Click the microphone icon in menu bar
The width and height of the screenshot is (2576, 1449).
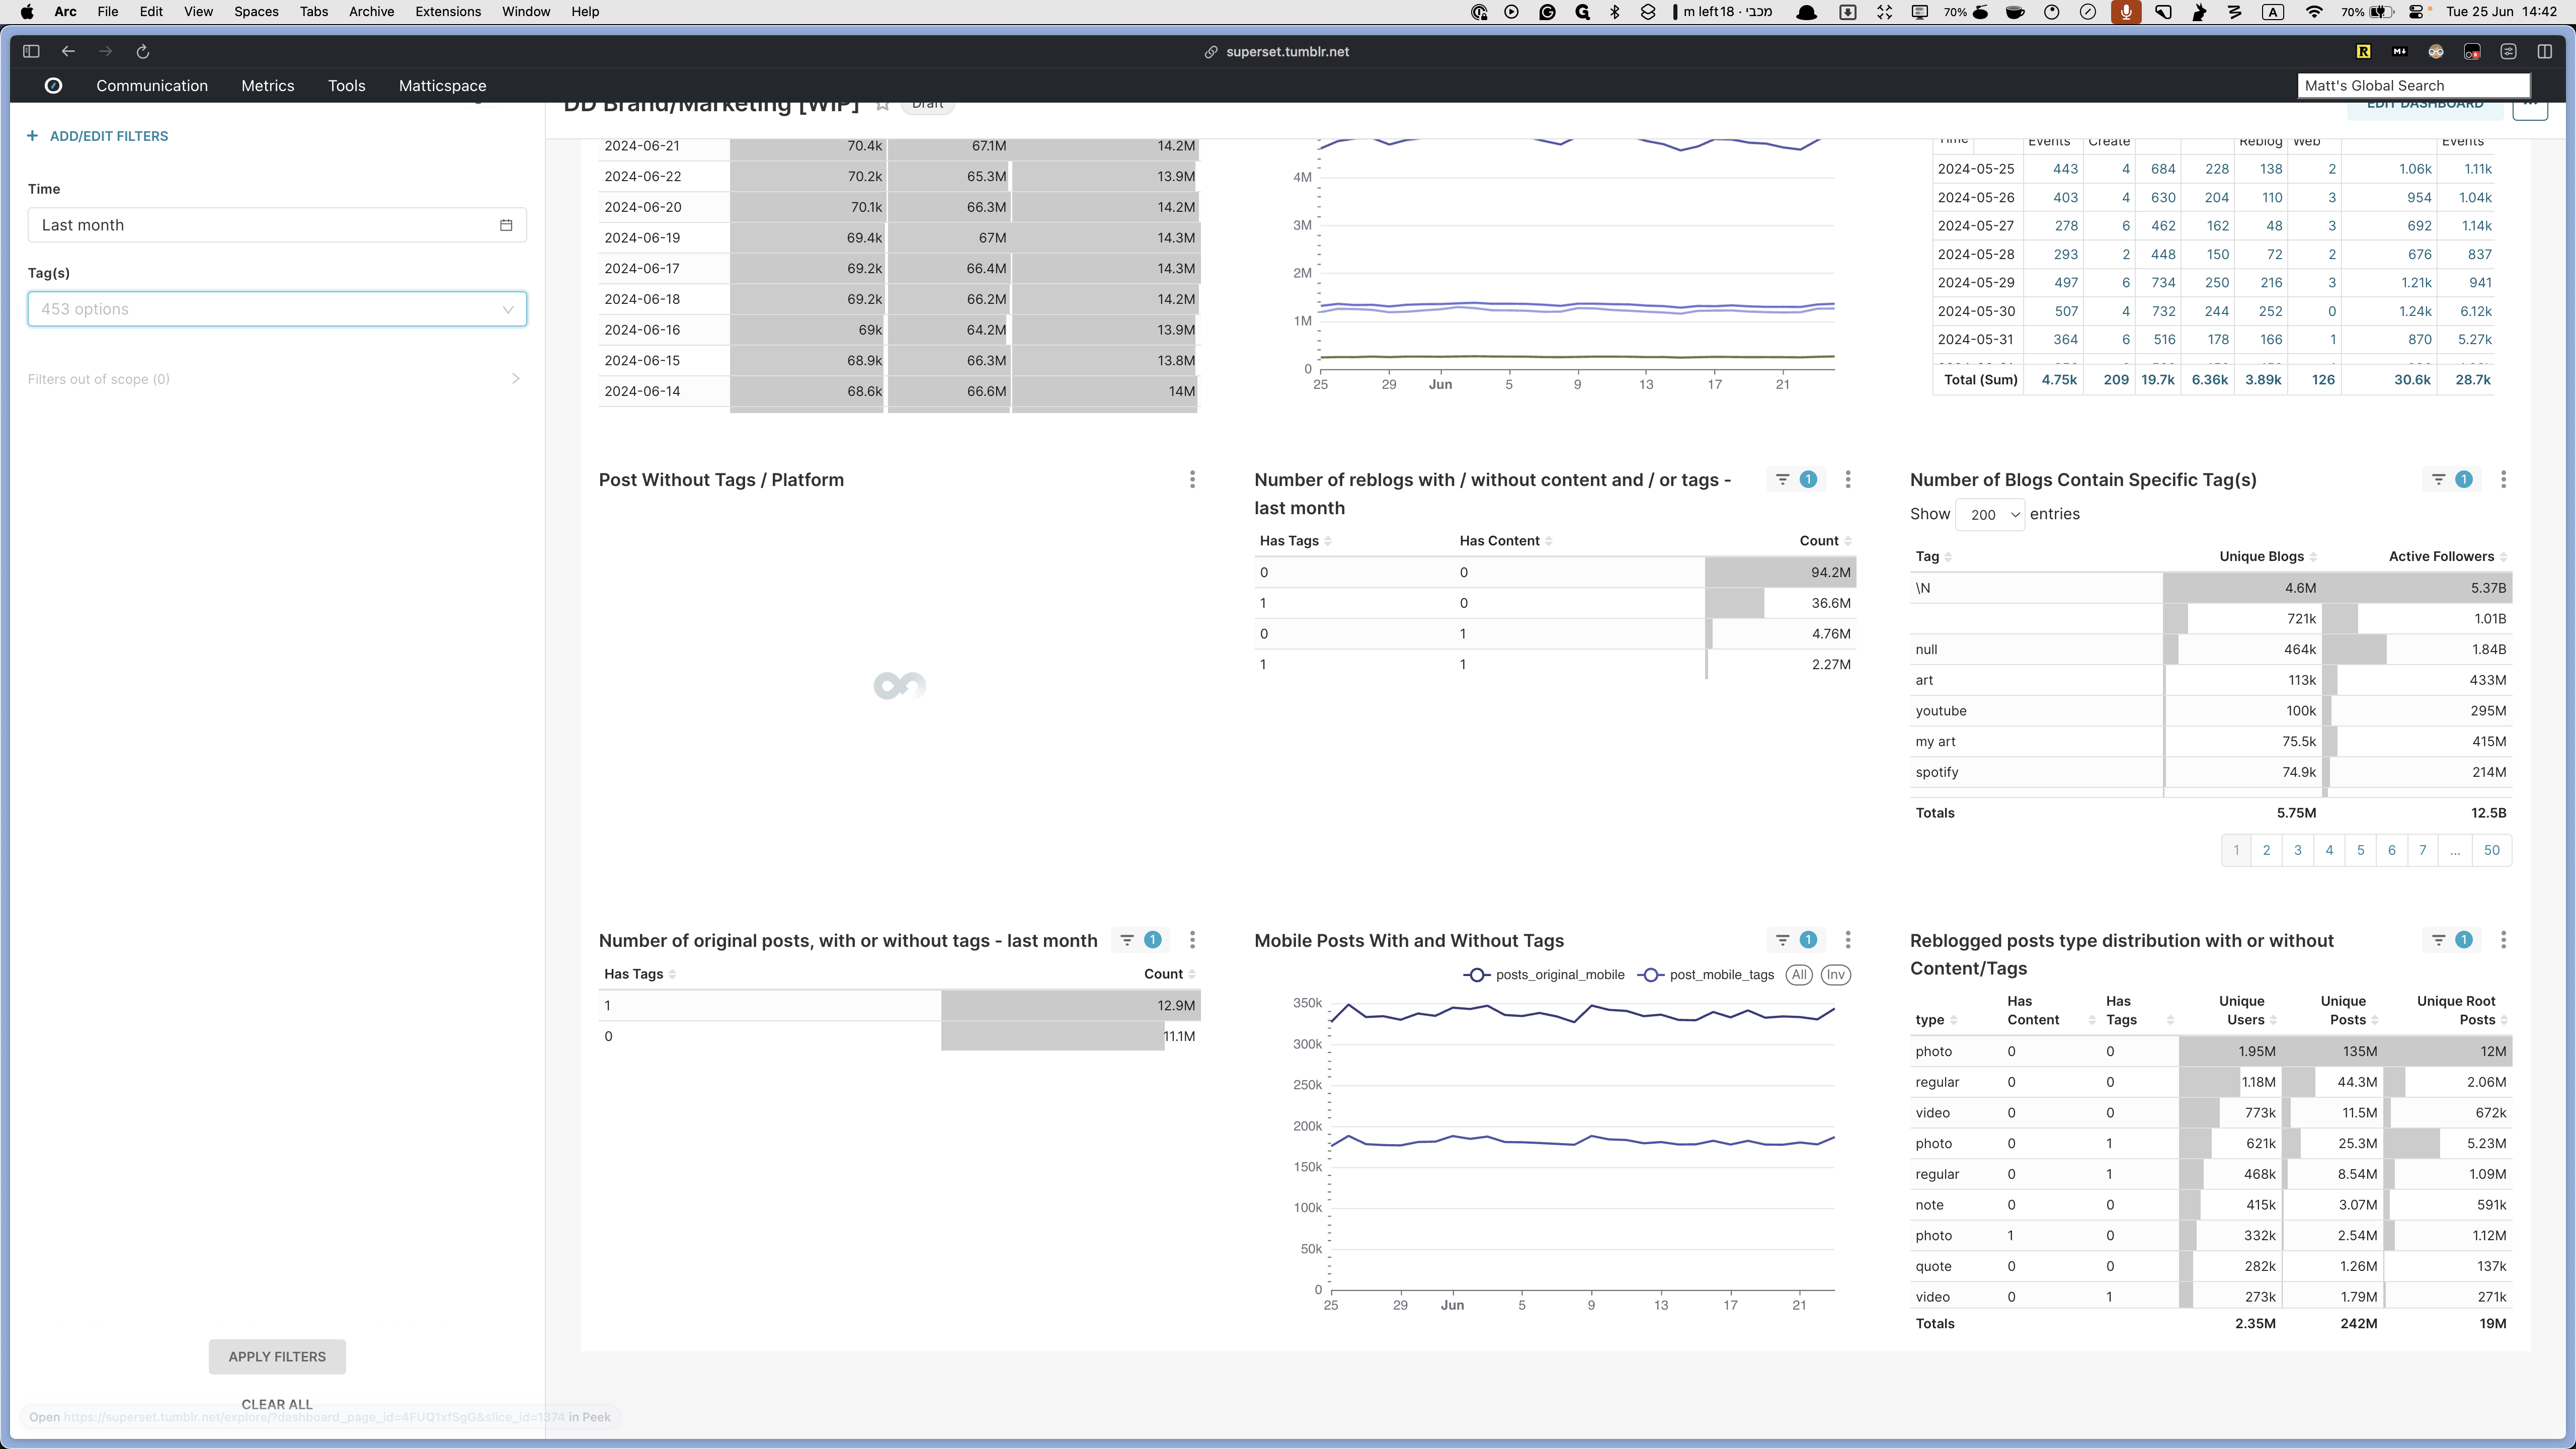pos(2126,12)
